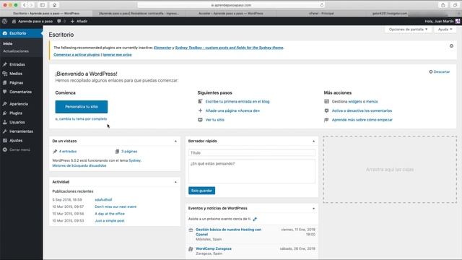Open the comments bubble in admin bar
This screenshot has width=462, height=260.
[x=59, y=21]
